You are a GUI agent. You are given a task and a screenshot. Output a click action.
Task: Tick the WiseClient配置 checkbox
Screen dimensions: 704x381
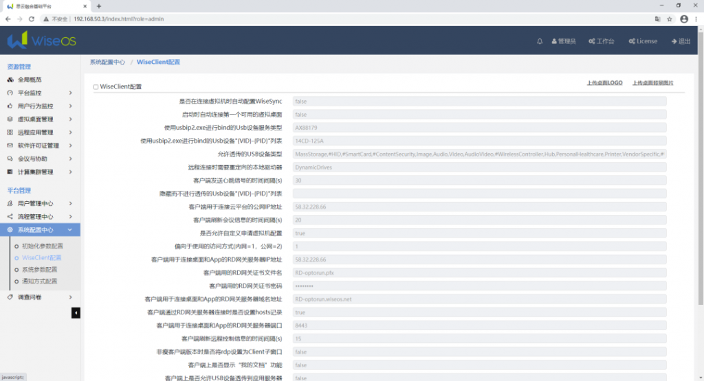coord(96,87)
